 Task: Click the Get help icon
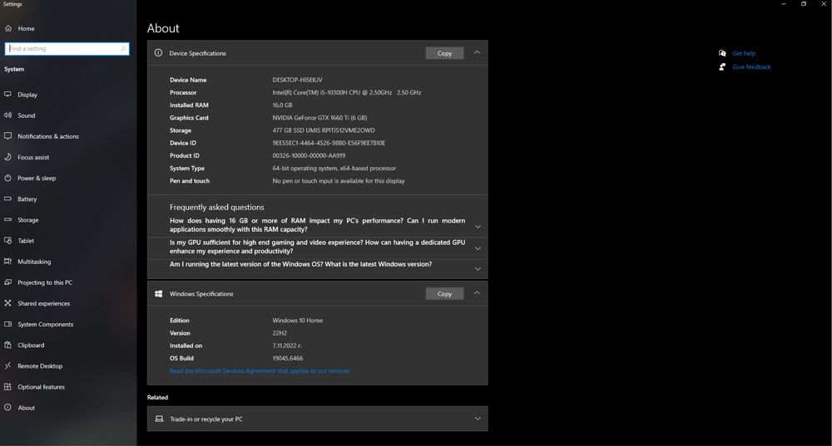[722, 53]
